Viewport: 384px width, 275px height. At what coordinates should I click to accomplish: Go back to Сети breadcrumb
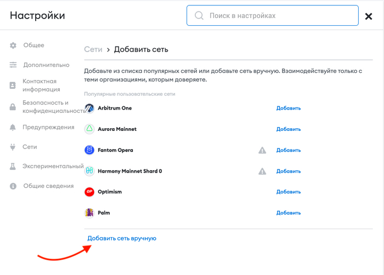93,49
